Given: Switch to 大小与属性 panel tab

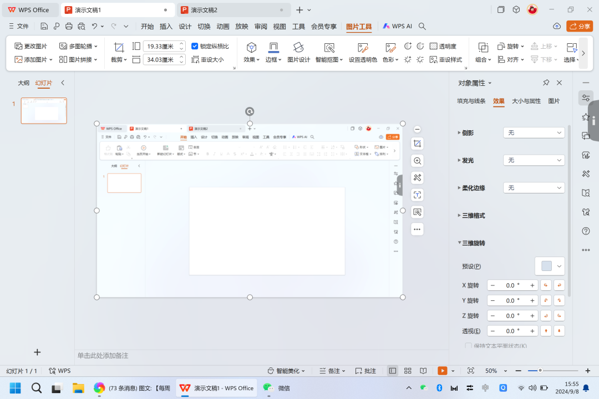Looking at the screenshot, I should click(526, 101).
